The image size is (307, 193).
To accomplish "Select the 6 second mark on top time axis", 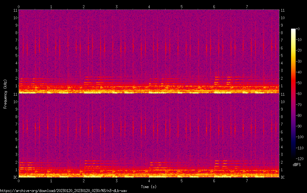I will point(214,7).
